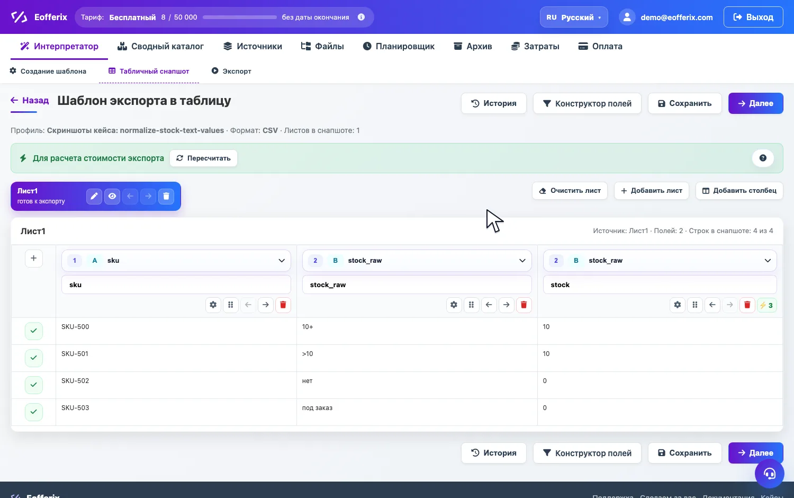This screenshot has width=794, height=498.
Task: Open Архив section
Action: (473, 46)
